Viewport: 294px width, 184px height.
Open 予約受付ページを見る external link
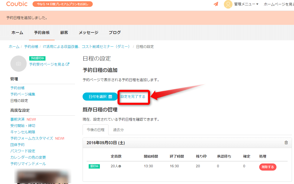(x=49, y=64)
